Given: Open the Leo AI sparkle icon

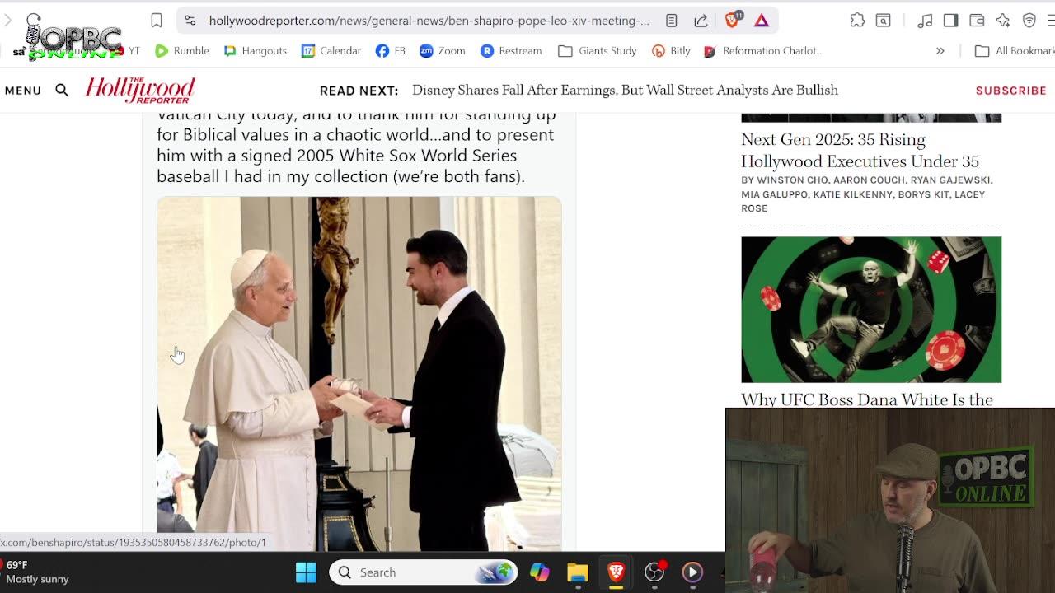Looking at the screenshot, I should [1003, 21].
